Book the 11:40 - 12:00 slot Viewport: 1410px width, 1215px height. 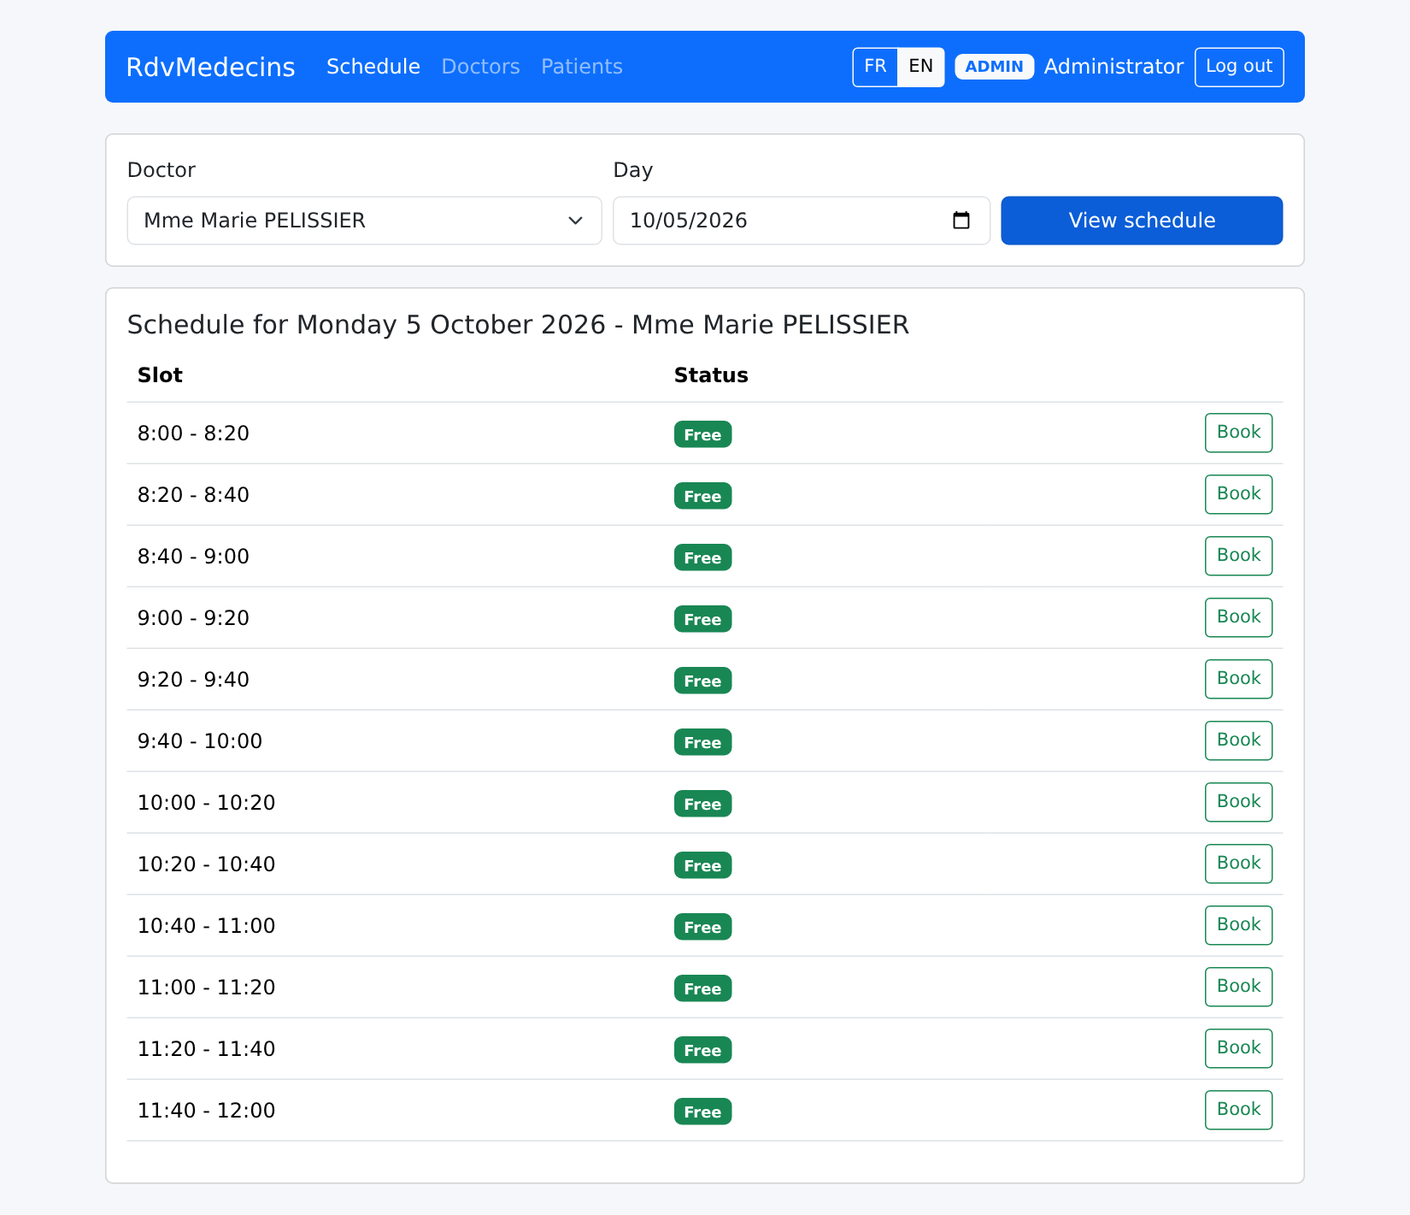click(x=1238, y=1110)
